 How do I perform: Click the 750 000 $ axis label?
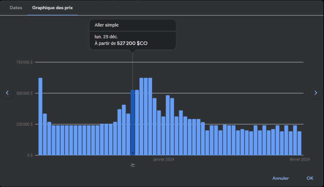tap(24, 62)
